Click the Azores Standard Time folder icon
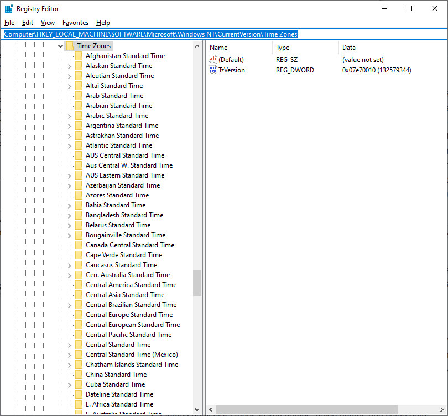Screen dimensions: 448x416 (79, 195)
